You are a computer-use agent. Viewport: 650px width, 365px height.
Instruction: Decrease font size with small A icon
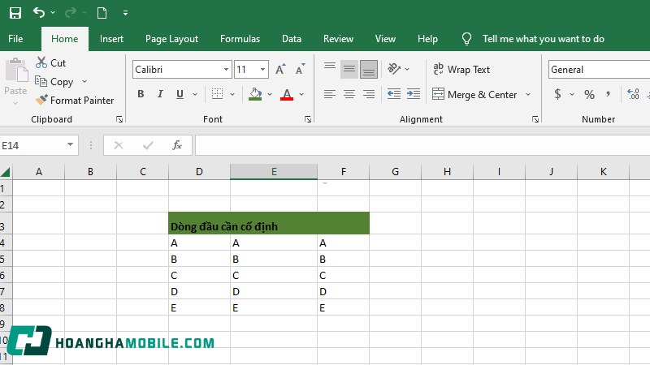(300, 70)
